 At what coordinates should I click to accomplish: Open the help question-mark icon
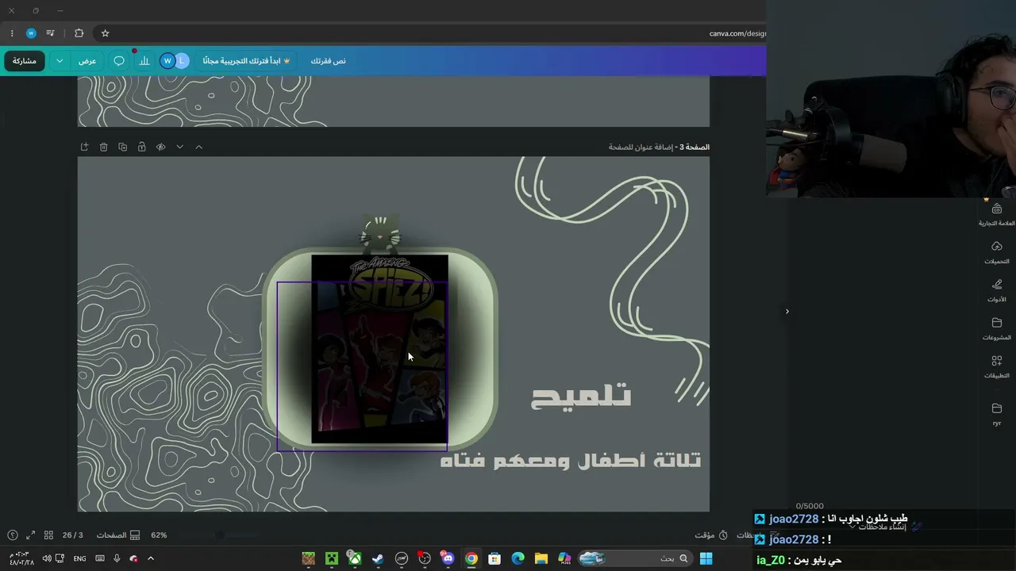12,535
